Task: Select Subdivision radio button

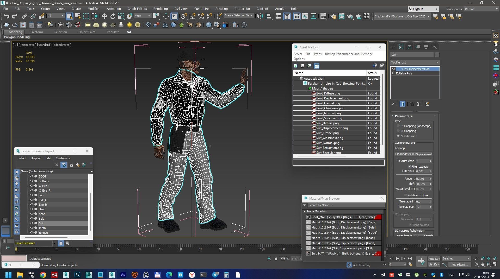Action: pyautogui.click(x=398, y=136)
